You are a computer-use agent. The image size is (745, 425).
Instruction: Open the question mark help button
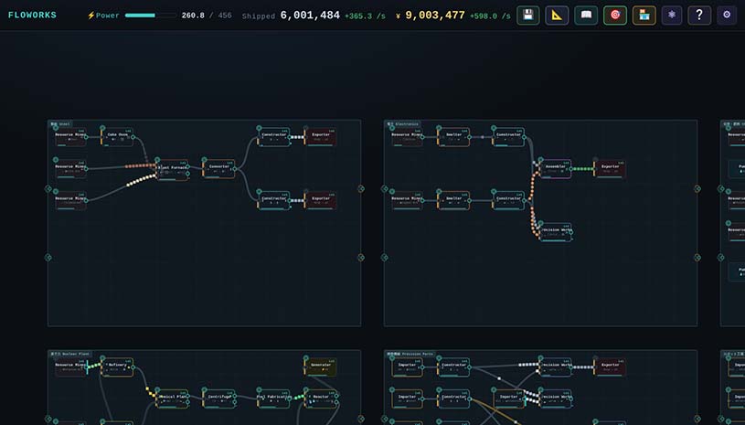pyautogui.click(x=699, y=16)
